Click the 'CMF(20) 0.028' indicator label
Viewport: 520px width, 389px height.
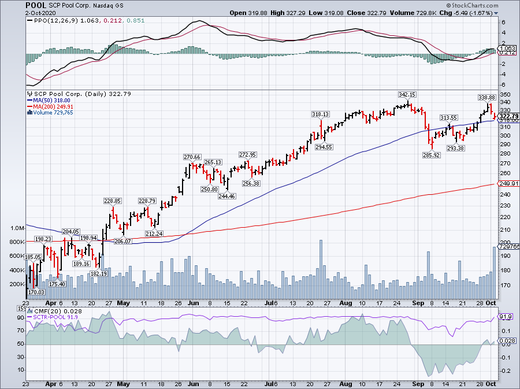click(x=58, y=311)
